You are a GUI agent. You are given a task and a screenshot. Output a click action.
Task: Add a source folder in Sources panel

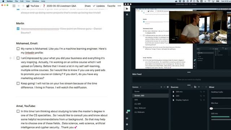click(195, 87)
